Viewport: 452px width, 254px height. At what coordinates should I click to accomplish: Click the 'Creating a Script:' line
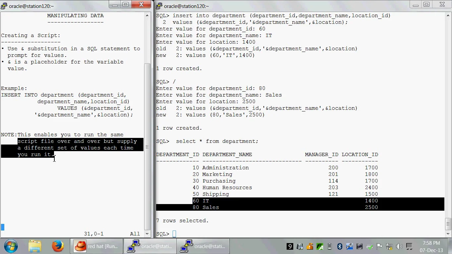click(x=31, y=35)
